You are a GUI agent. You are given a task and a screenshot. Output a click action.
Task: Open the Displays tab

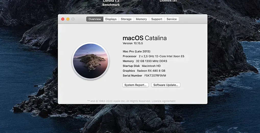coord(111,19)
